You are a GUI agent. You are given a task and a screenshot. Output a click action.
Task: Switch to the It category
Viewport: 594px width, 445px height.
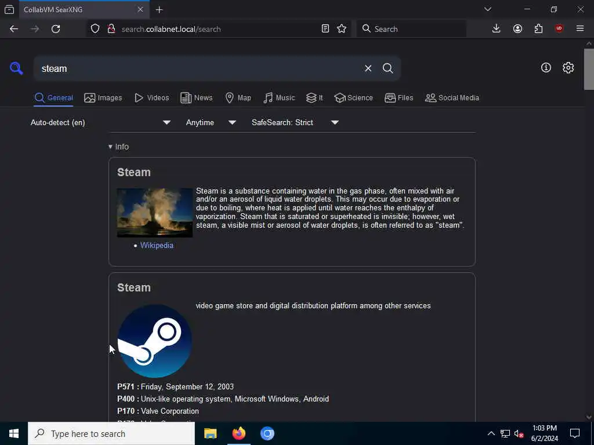pos(314,98)
